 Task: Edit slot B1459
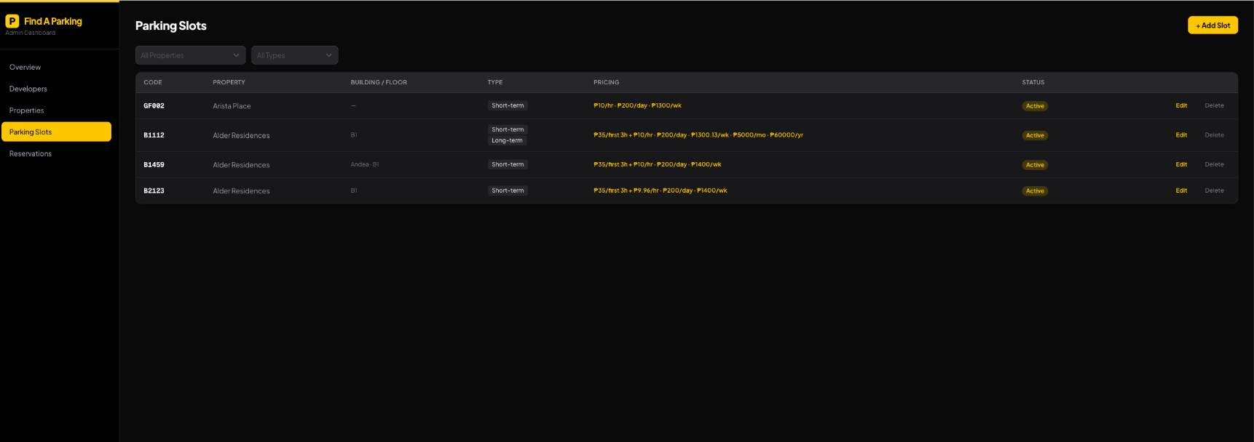(1181, 164)
